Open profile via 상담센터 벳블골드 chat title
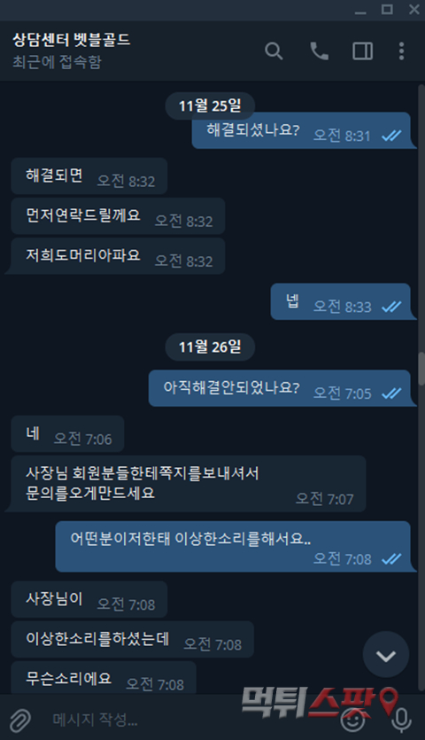425x740 pixels. (x=72, y=40)
